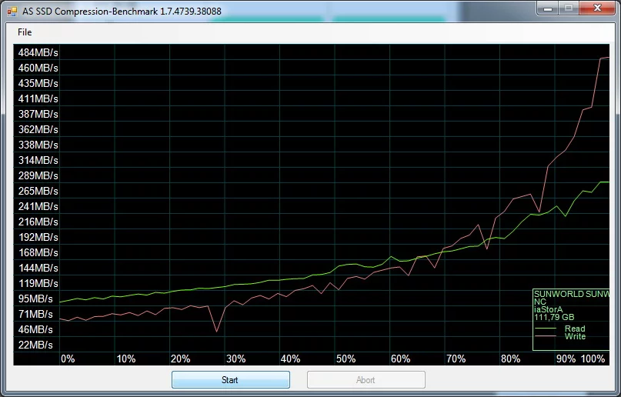Click the 0% compression axis label

68,359
